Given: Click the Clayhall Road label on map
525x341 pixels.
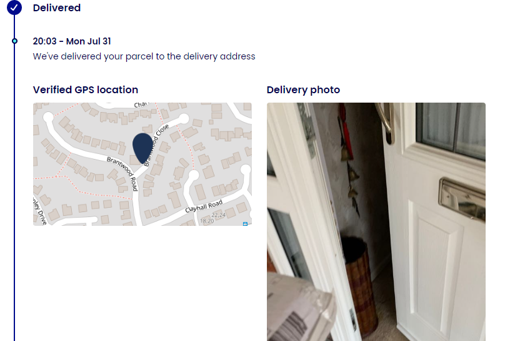Looking at the screenshot, I should click(204, 206).
